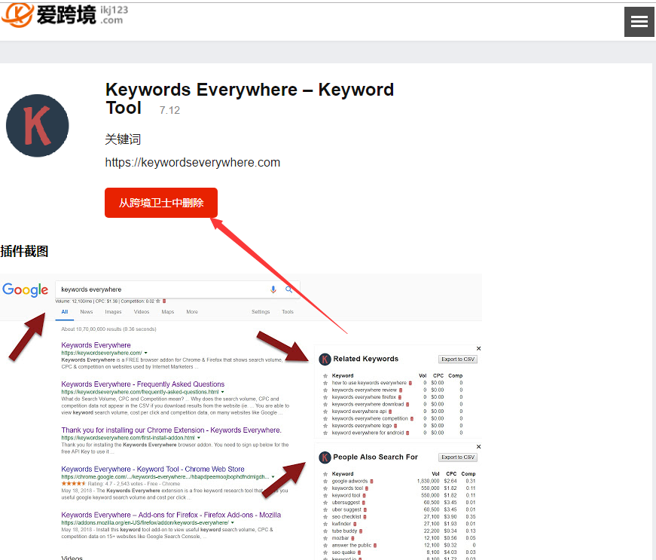656x560 pixels.
Task: Click the 'keyword everywhere for android' keyword text
Action: point(368,433)
